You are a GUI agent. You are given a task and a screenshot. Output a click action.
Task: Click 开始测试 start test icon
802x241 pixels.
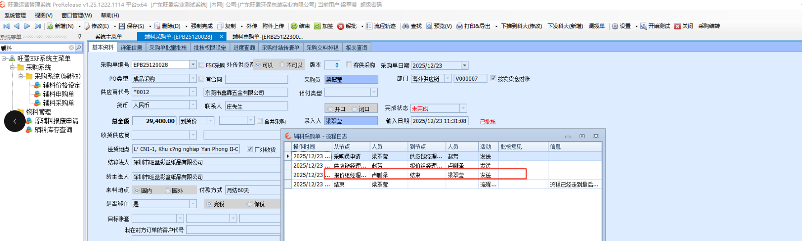[643, 26]
